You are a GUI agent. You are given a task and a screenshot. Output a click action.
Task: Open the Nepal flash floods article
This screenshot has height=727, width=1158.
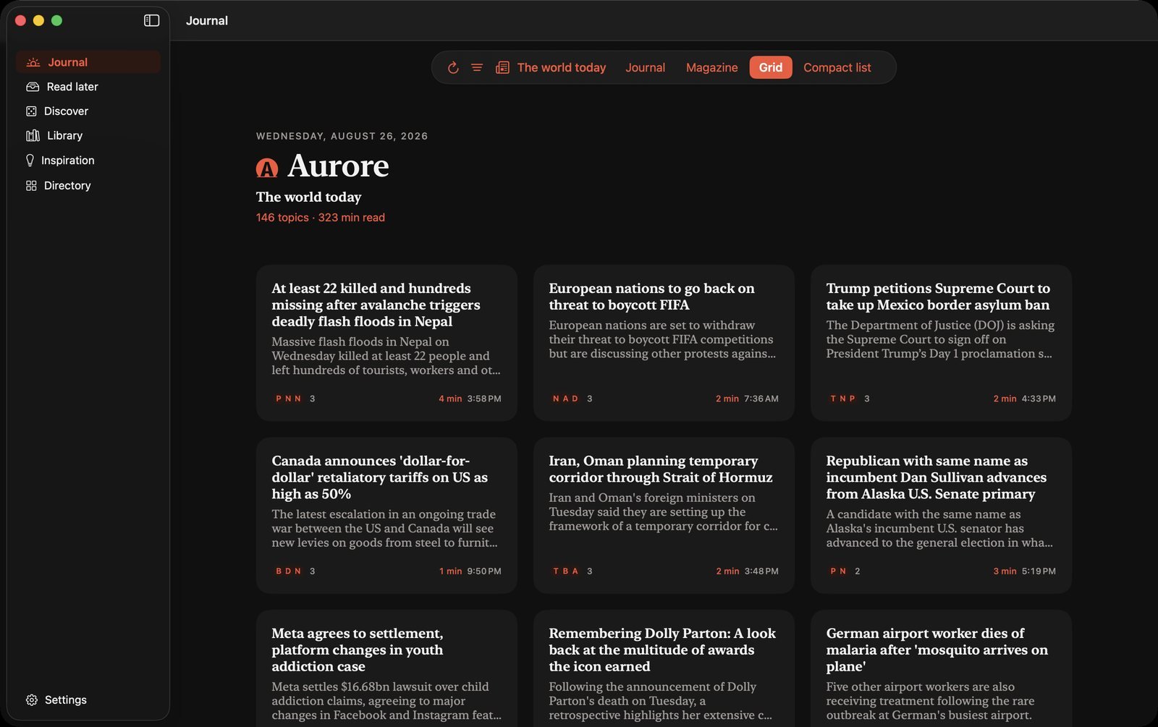pyautogui.click(x=386, y=343)
